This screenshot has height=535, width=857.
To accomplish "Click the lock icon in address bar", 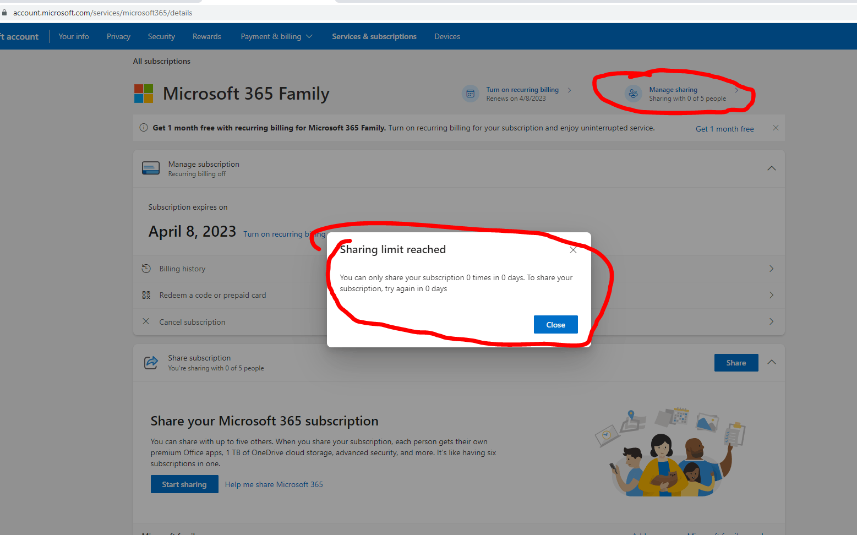I will point(4,13).
